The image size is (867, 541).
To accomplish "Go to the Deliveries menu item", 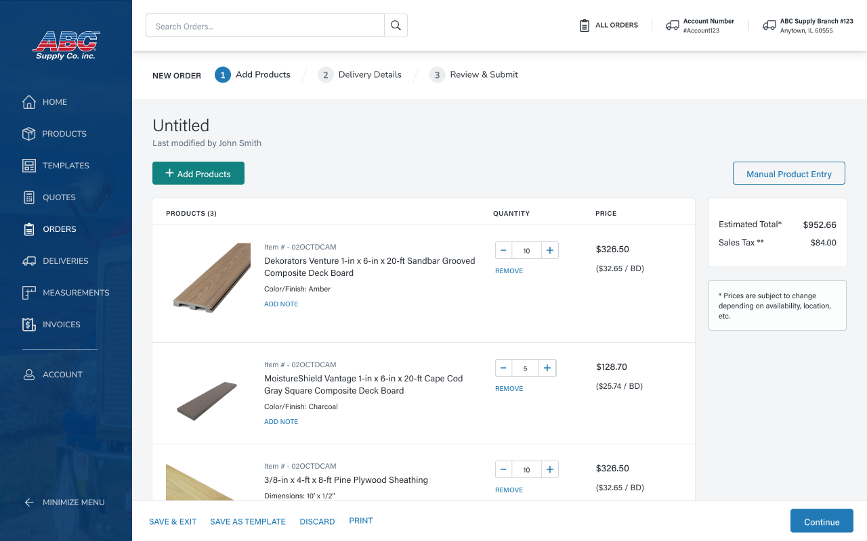I will coord(65,261).
